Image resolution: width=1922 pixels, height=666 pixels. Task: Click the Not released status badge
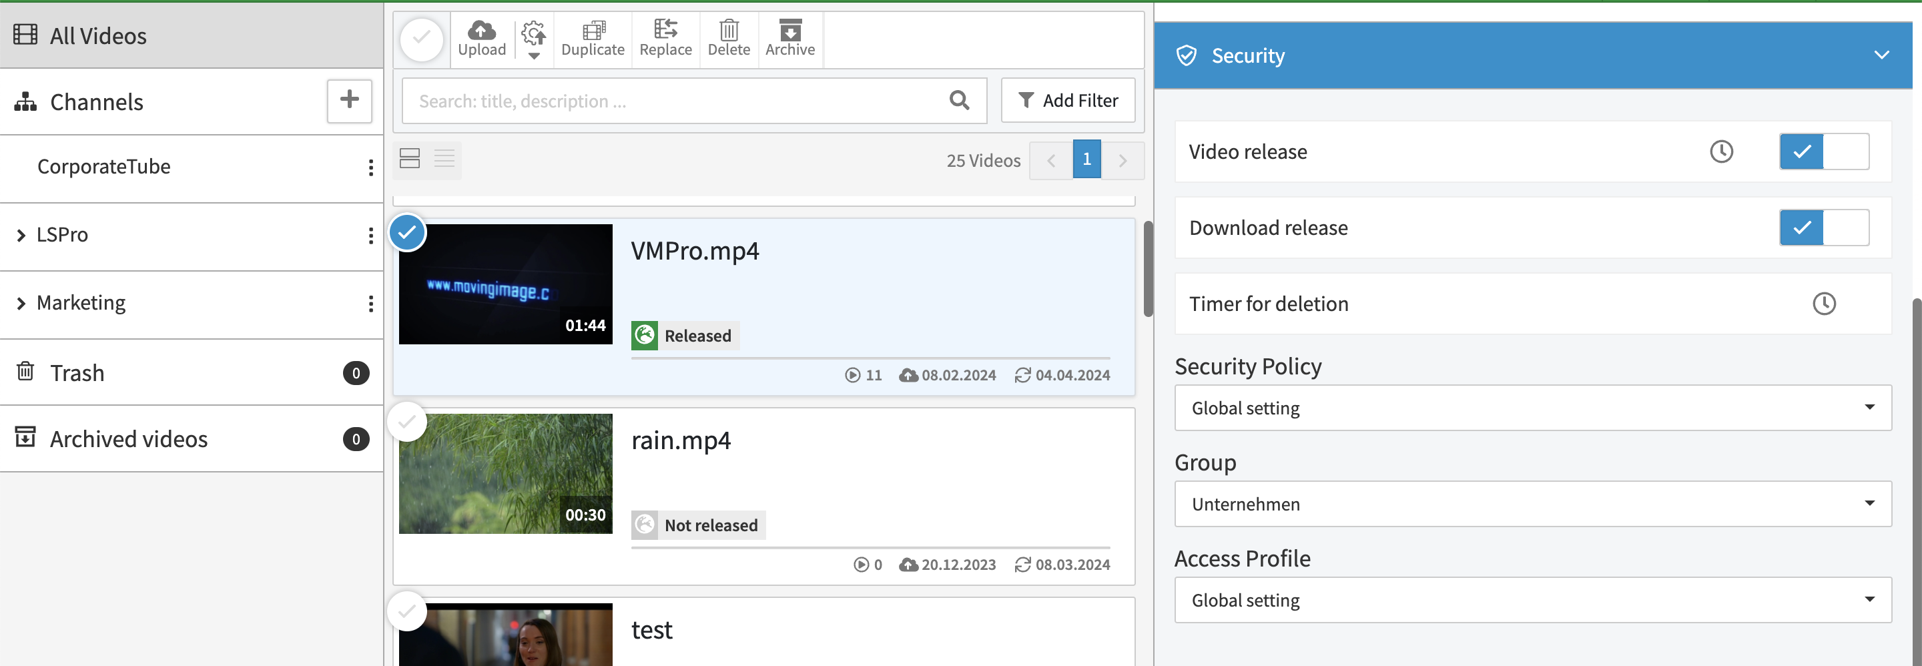coord(698,525)
